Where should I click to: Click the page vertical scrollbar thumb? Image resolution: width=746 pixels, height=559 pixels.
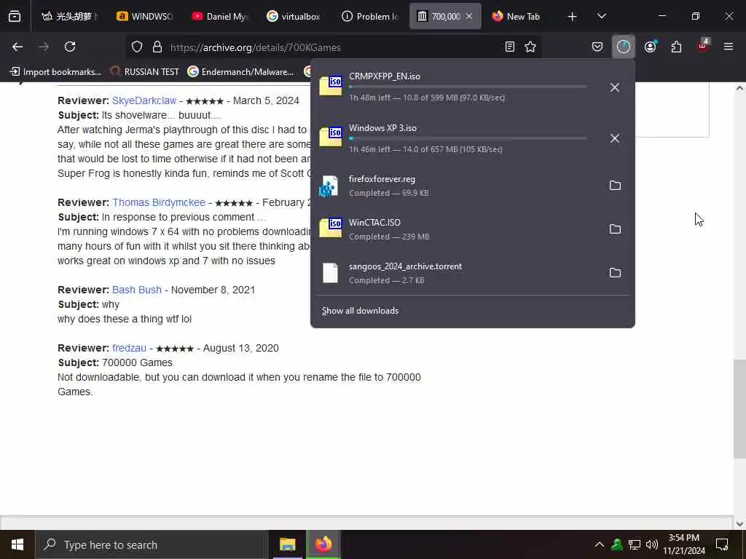740,409
